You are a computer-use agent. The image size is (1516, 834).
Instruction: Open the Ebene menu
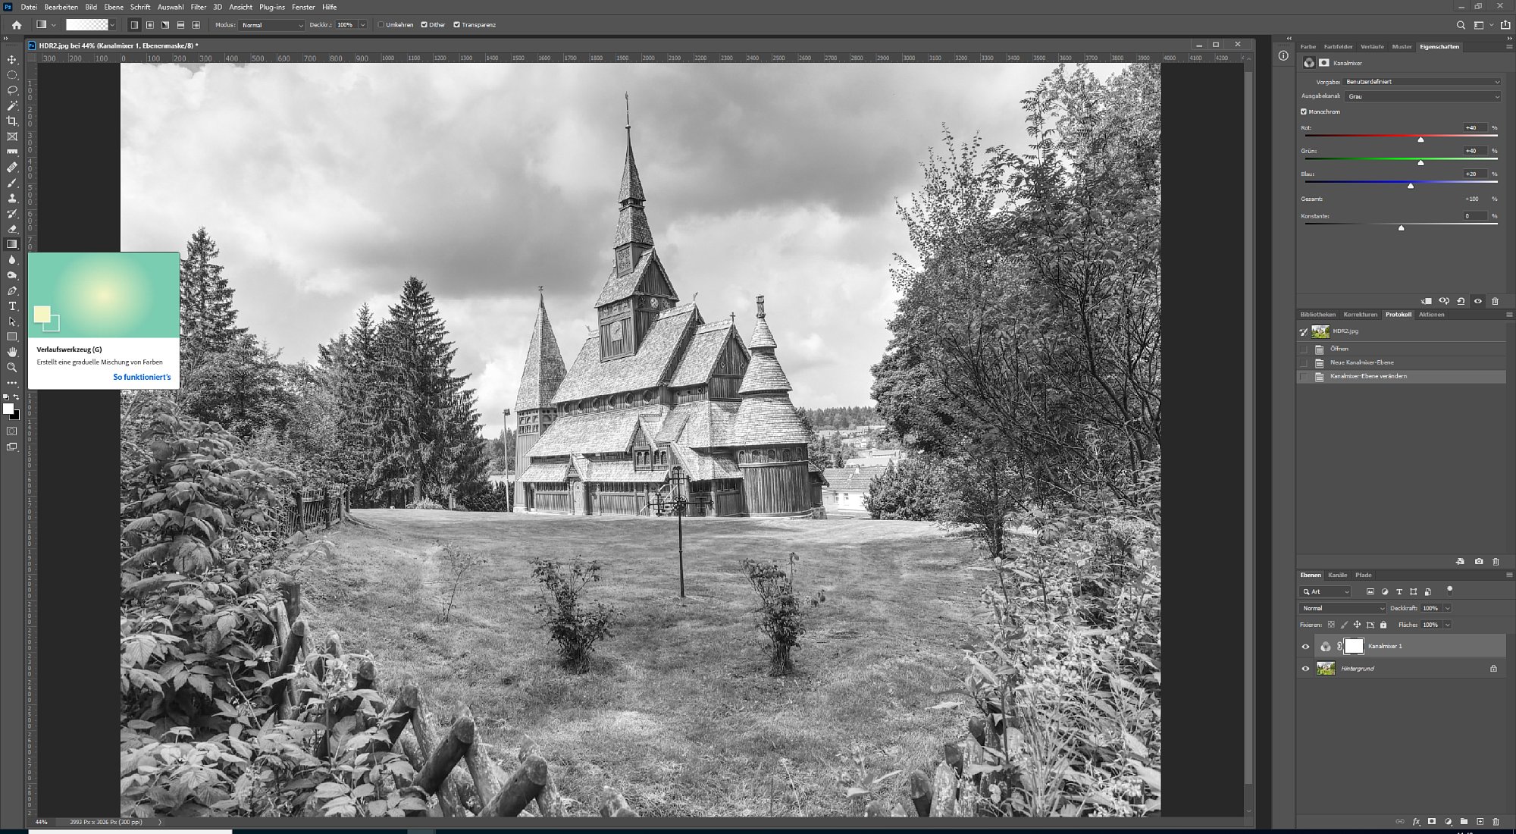click(114, 7)
